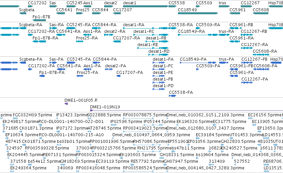Viewport: 283px width, 173px height.
Task: Click the CG5608-RA transcript label
Action: [265, 51]
